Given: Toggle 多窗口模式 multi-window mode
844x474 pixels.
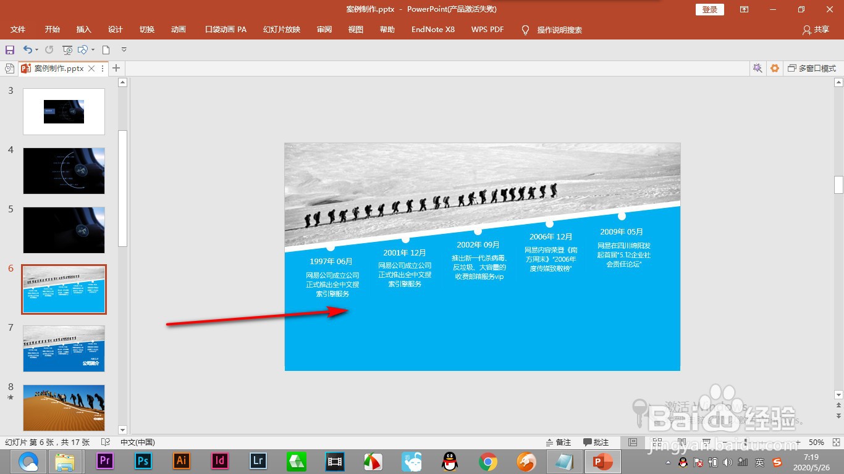Looking at the screenshot, I should [812, 69].
